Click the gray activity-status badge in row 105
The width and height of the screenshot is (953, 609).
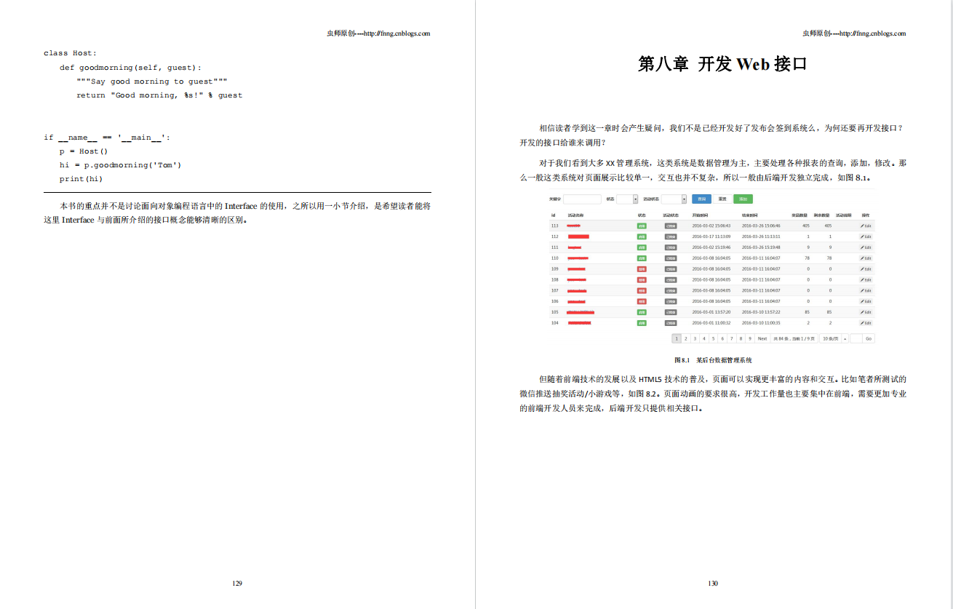click(670, 312)
